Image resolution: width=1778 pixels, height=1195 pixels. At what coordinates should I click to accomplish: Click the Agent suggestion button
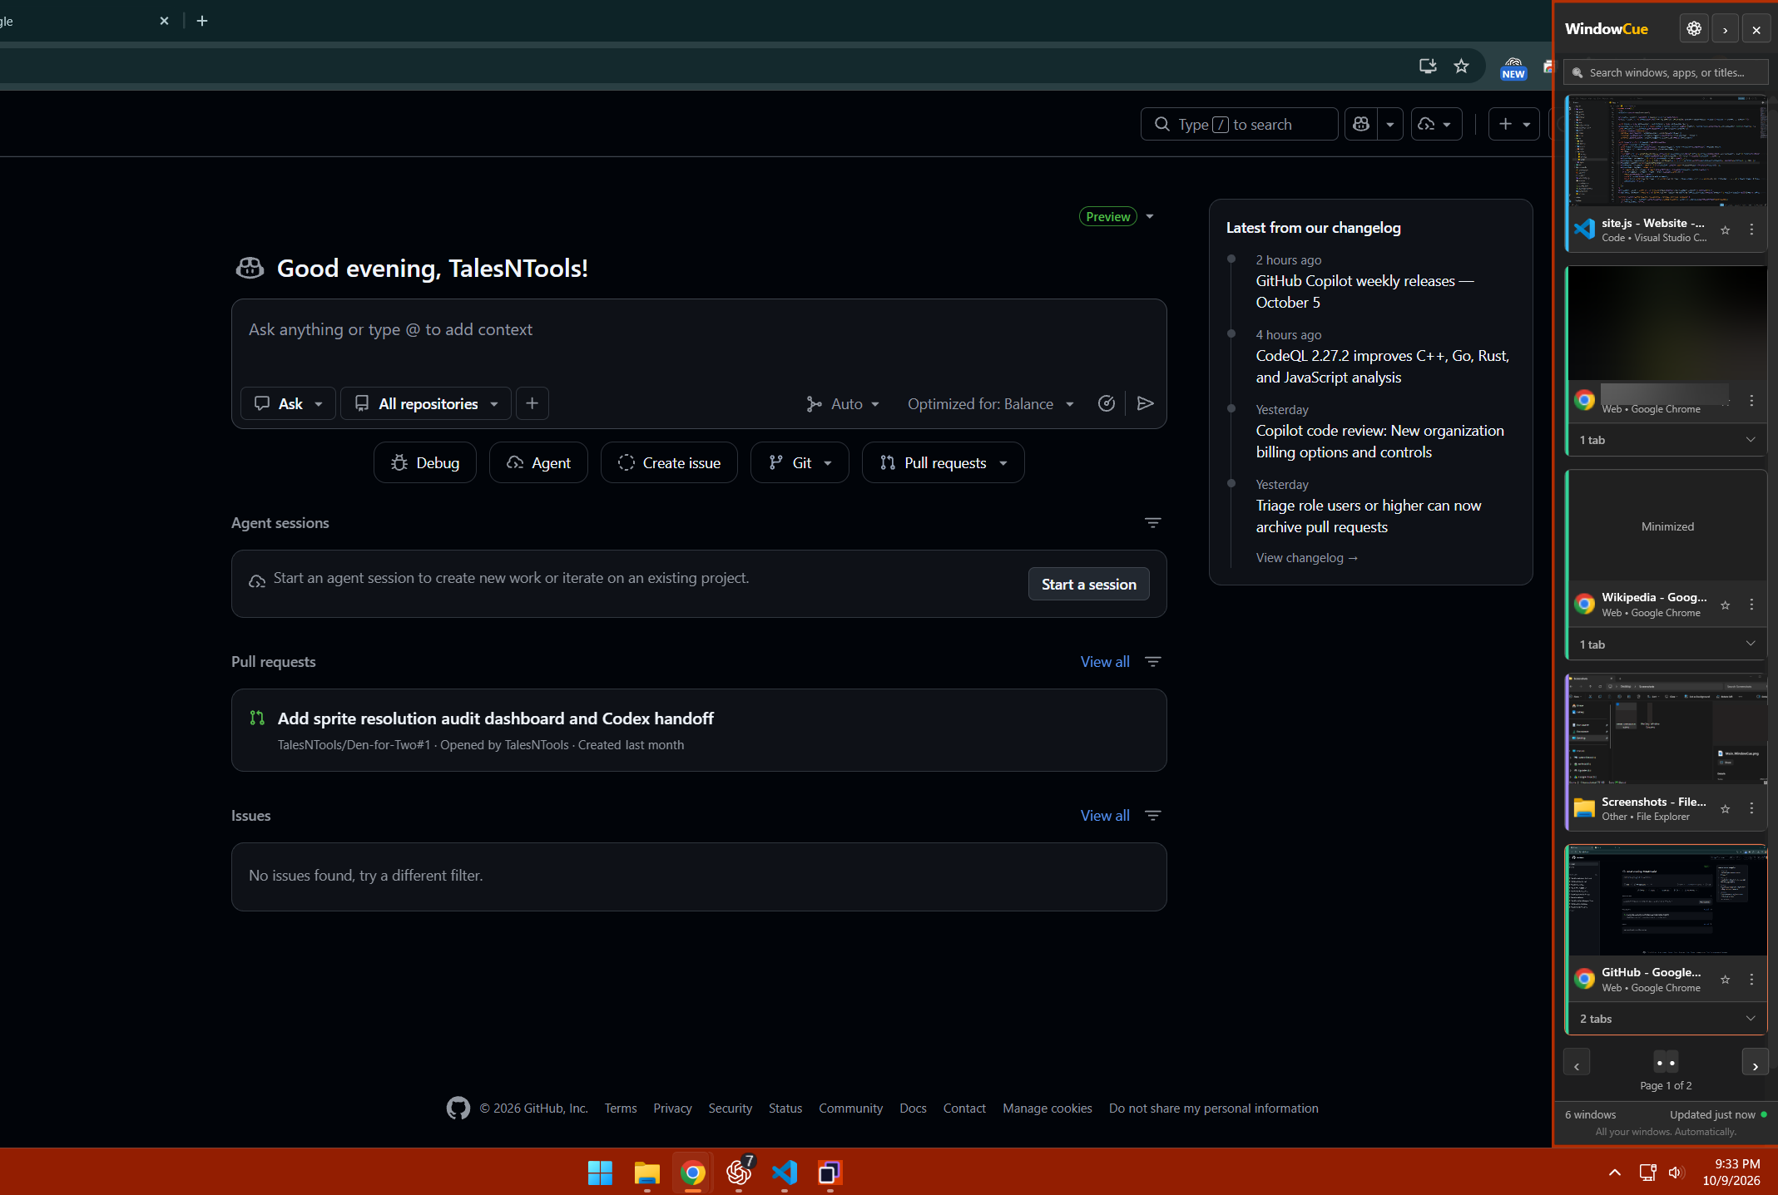pos(539,463)
